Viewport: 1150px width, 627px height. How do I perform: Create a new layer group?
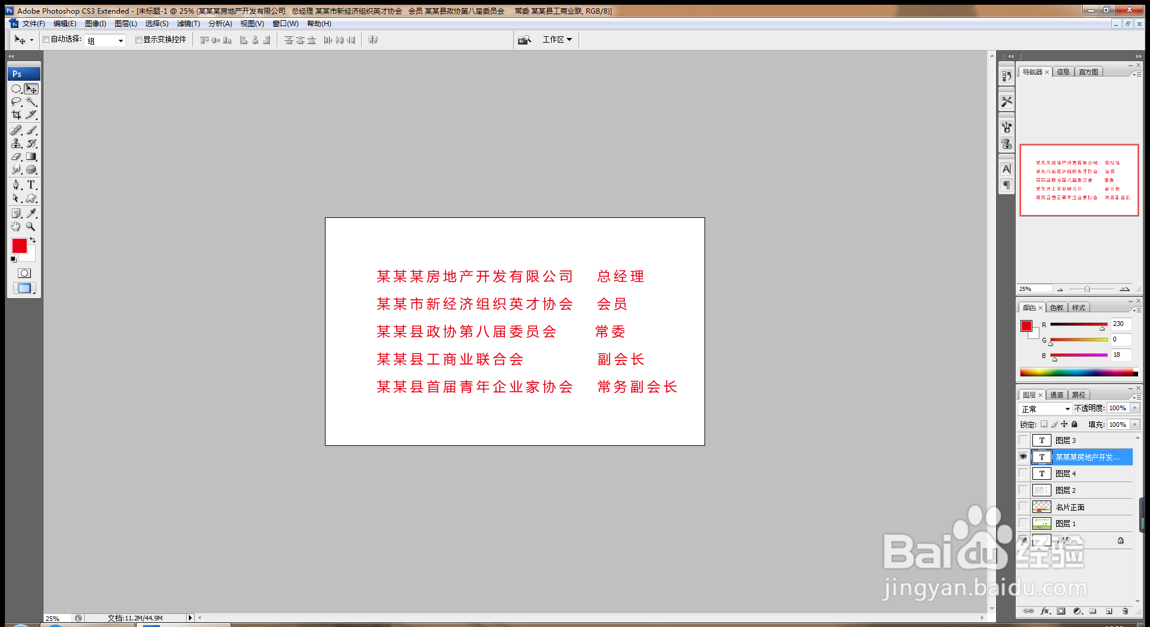[1093, 611]
